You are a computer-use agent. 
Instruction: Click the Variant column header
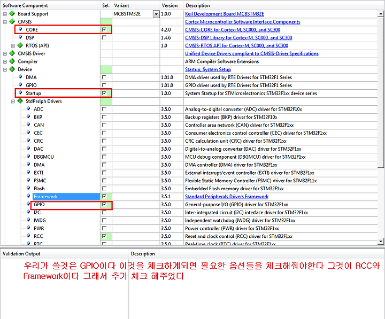[x=136, y=5]
